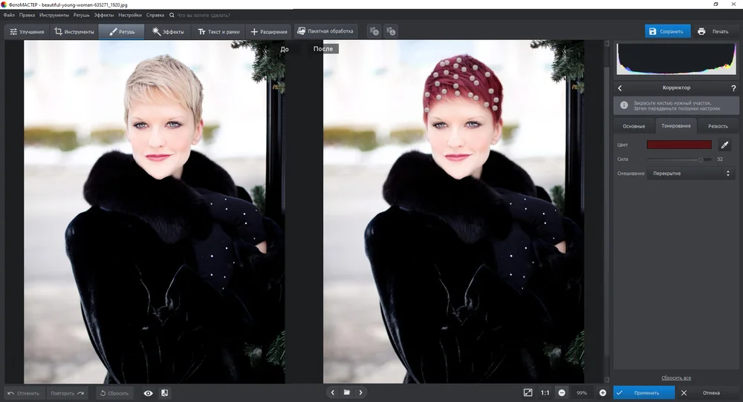Open the Смешивание blend mode dropdown
Viewport: 743px width, 402px height.
(690, 174)
